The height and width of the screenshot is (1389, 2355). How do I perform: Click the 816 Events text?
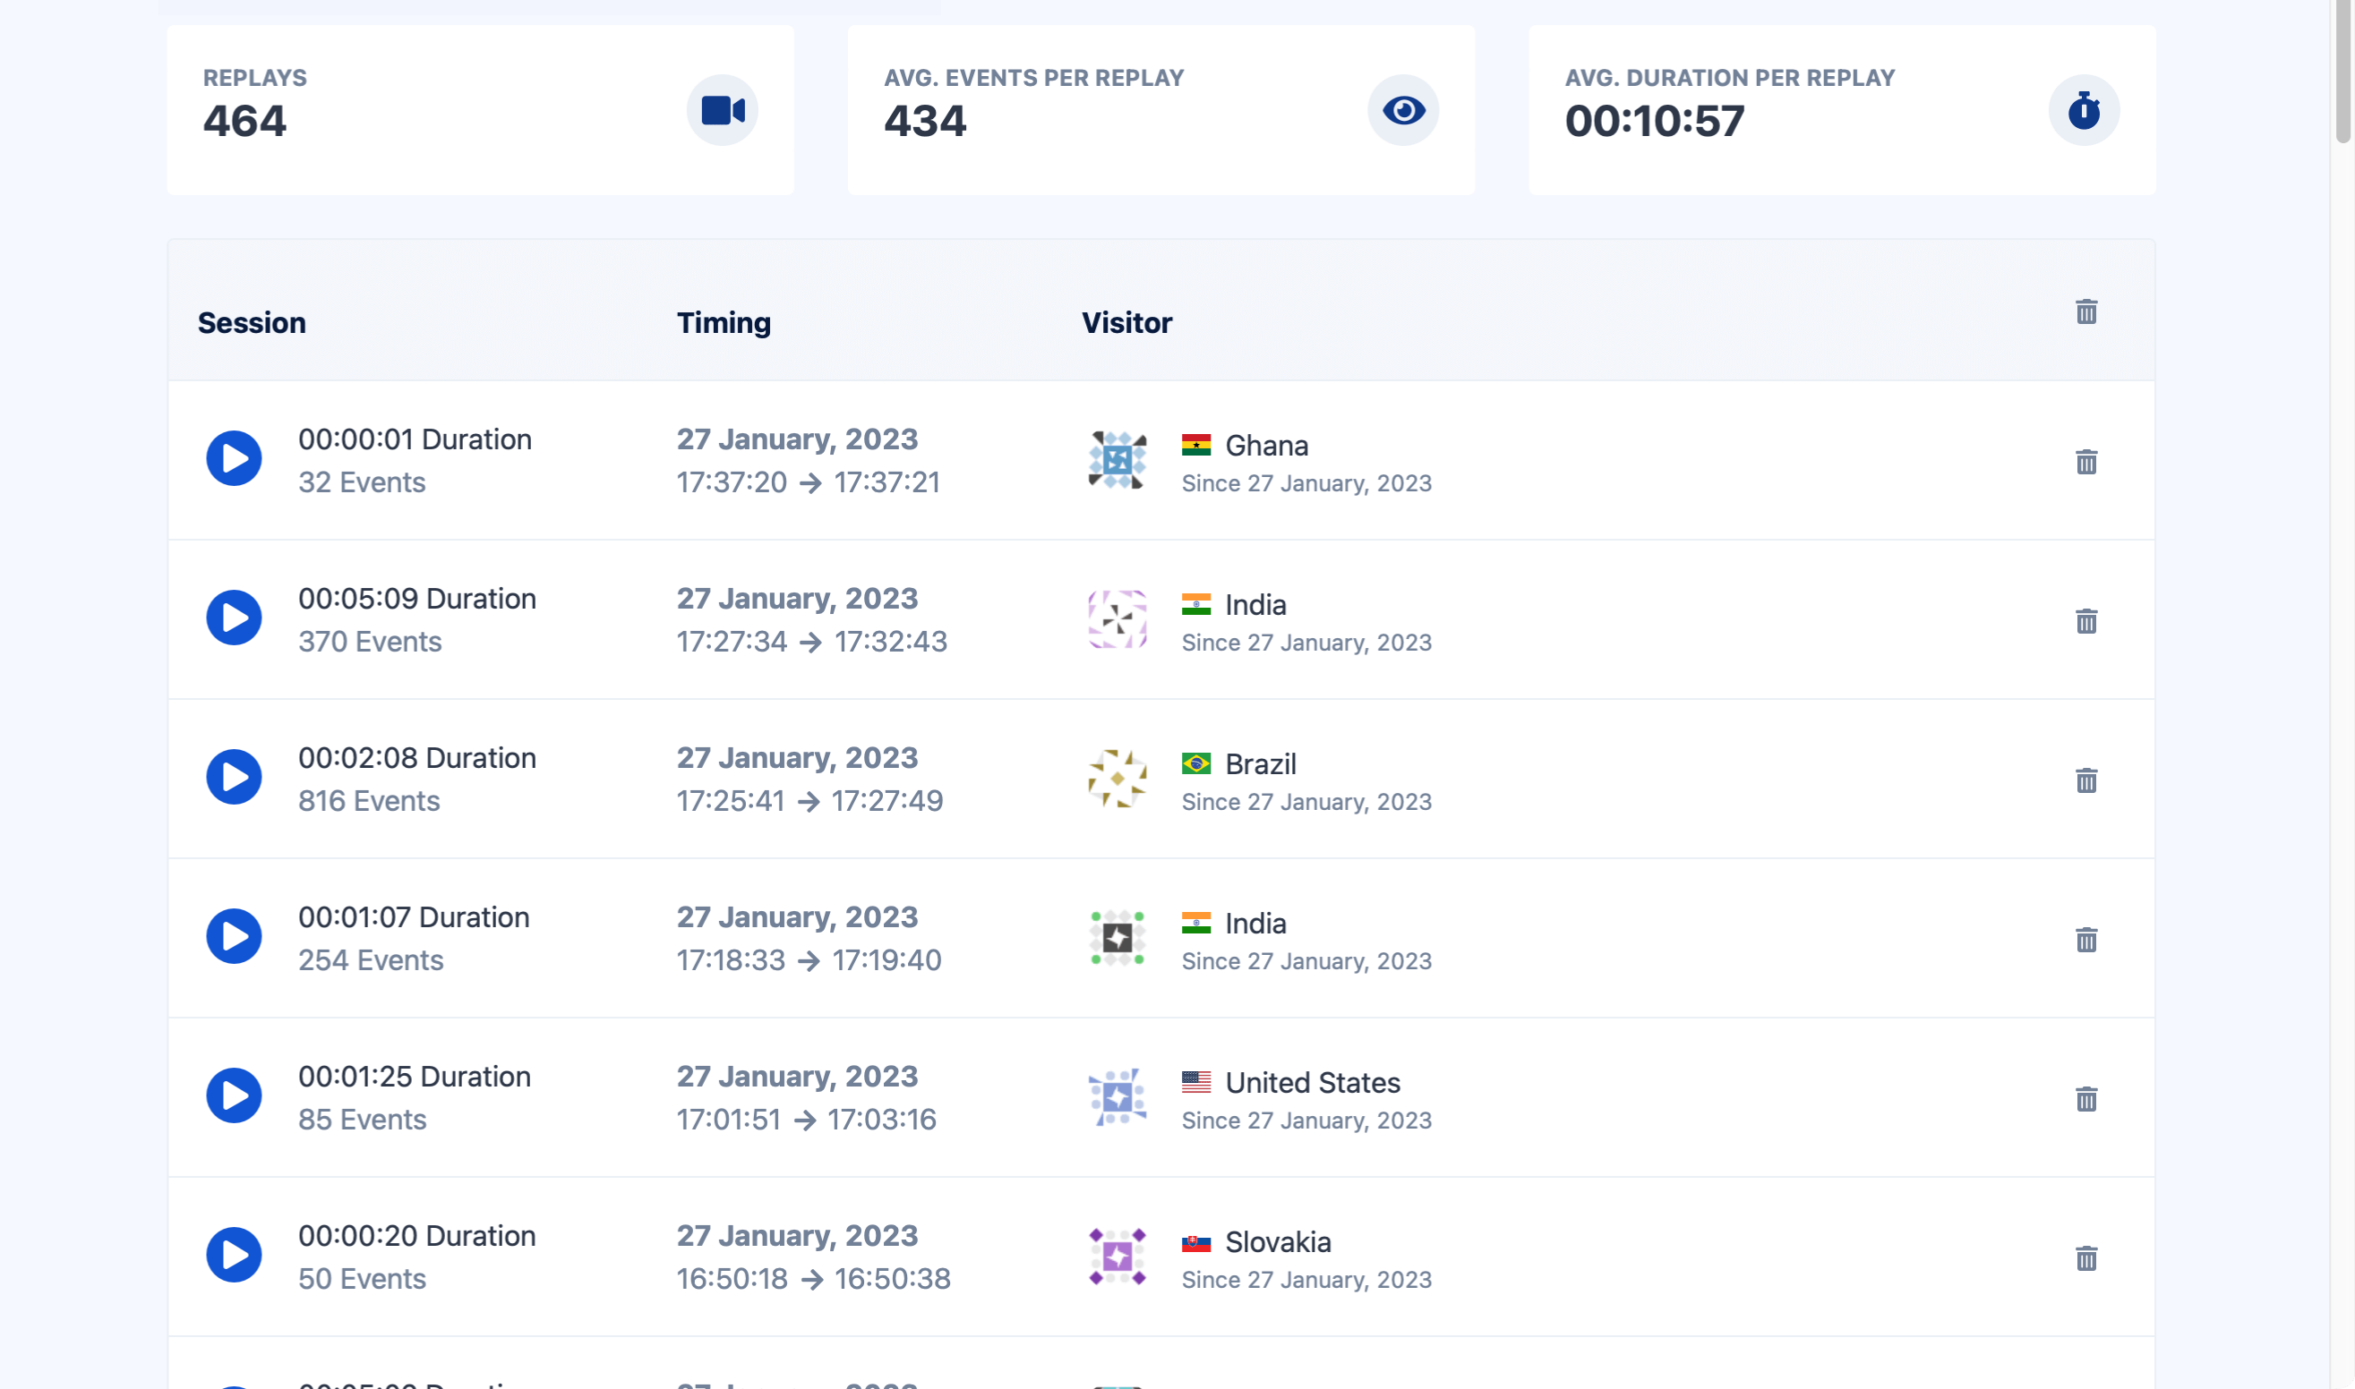pos(369,800)
